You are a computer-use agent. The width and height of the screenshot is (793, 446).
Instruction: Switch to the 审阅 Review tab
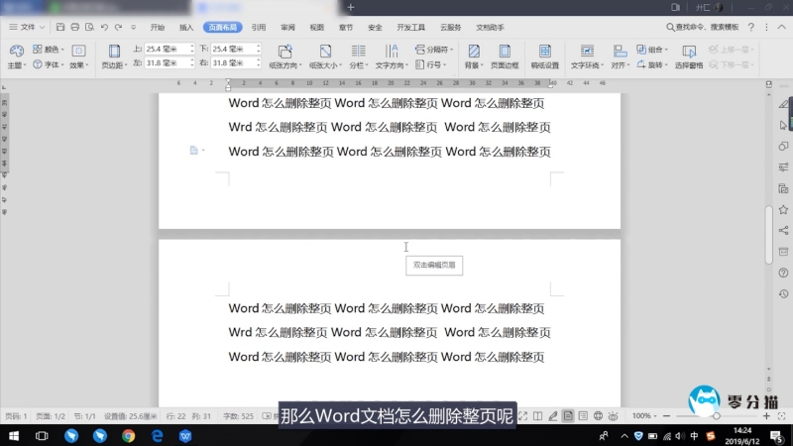287,28
